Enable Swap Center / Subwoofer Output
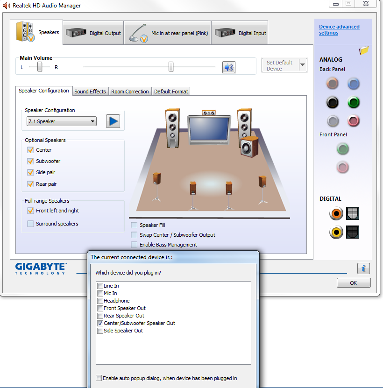This screenshot has height=388, width=383. coord(134,235)
